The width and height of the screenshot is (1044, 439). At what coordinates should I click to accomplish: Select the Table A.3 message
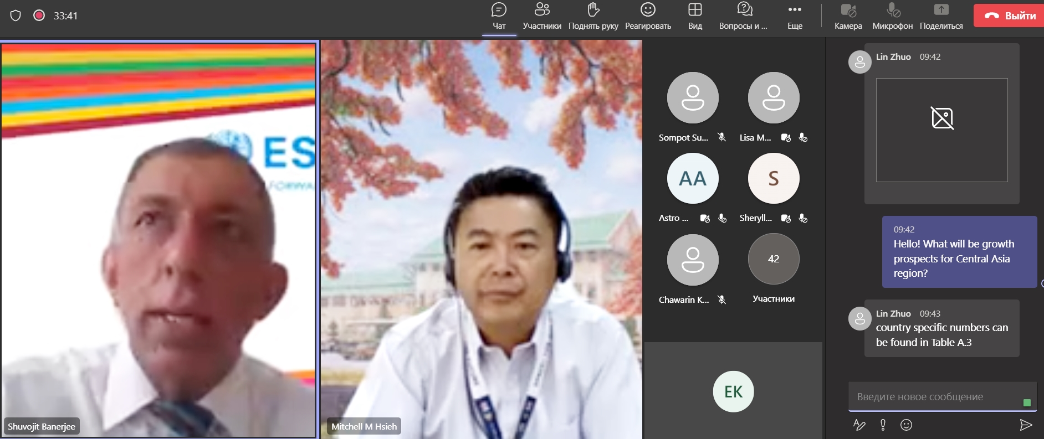coord(942,328)
